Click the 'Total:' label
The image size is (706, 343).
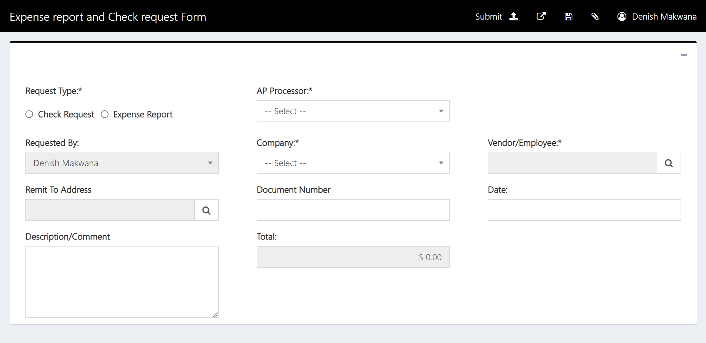(x=266, y=237)
